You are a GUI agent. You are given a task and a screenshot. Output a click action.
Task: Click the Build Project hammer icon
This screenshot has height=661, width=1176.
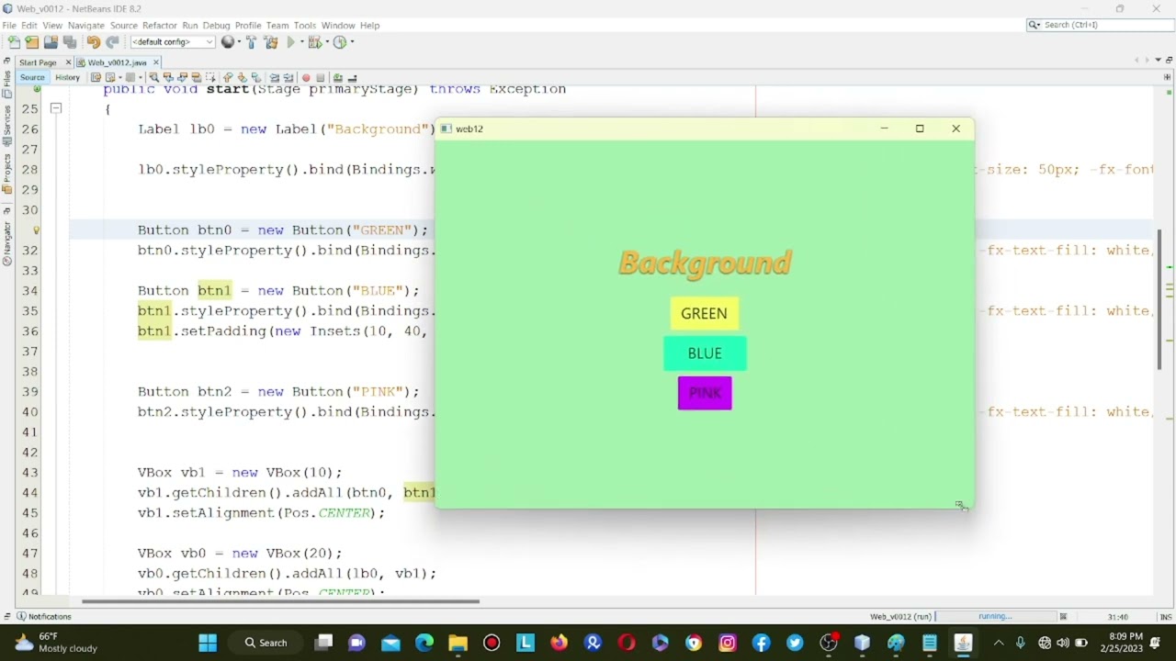point(253,42)
